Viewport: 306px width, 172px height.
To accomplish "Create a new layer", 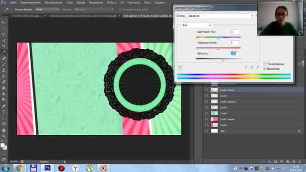I will tap(294, 161).
